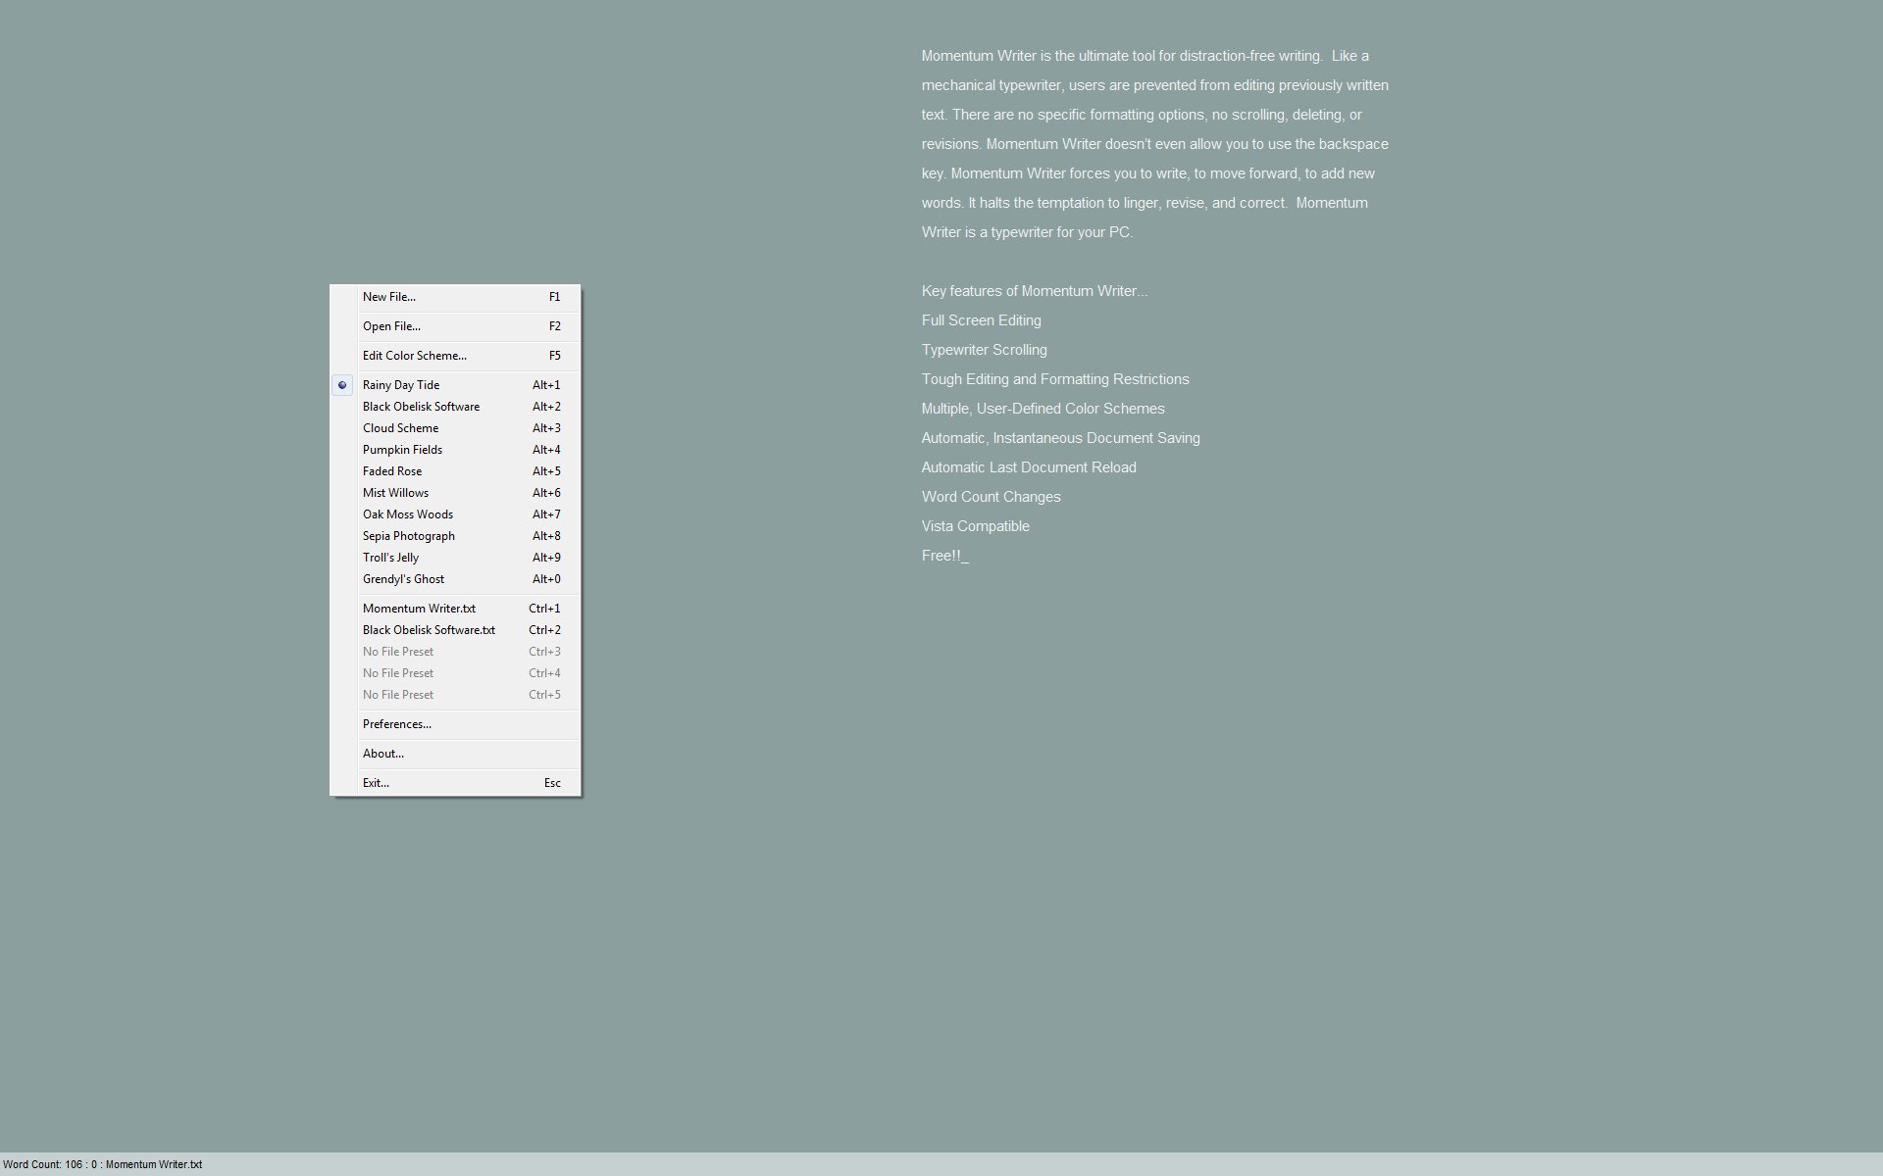The image size is (1883, 1176).
Task: Show the About... dialog
Action: point(383,754)
